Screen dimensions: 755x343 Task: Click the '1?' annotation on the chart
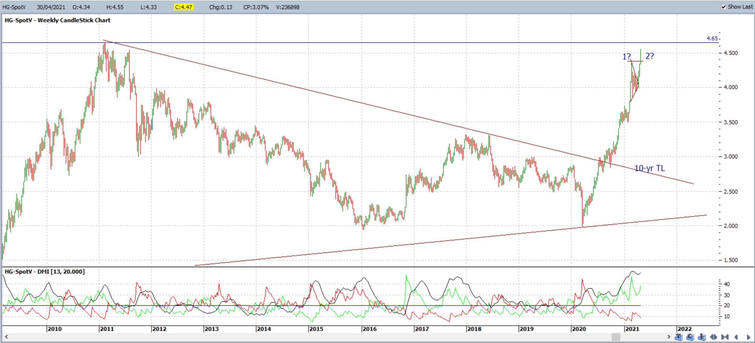[x=627, y=56]
